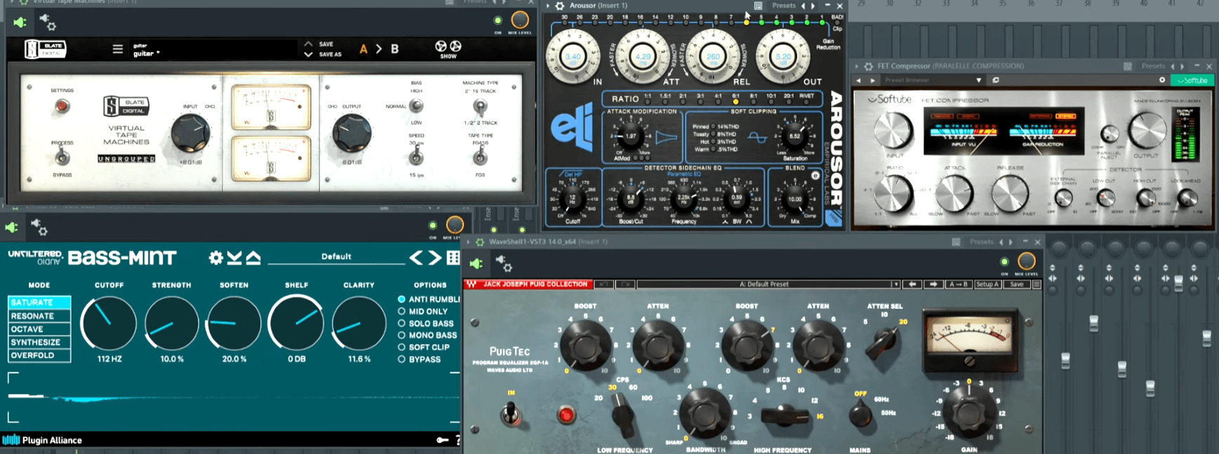Select OVERFOLD mode in Bass-Mint
The width and height of the screenshot is (1219, 454).
coord(39,356)
